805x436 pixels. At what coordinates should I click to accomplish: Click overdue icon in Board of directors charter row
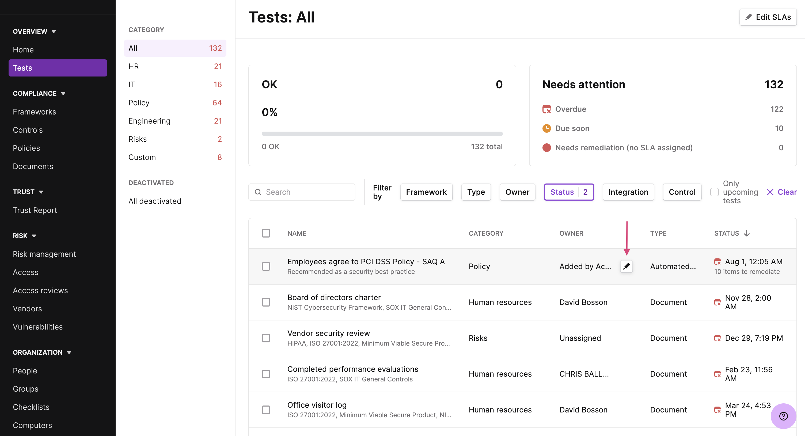click(x=717, y=302)
